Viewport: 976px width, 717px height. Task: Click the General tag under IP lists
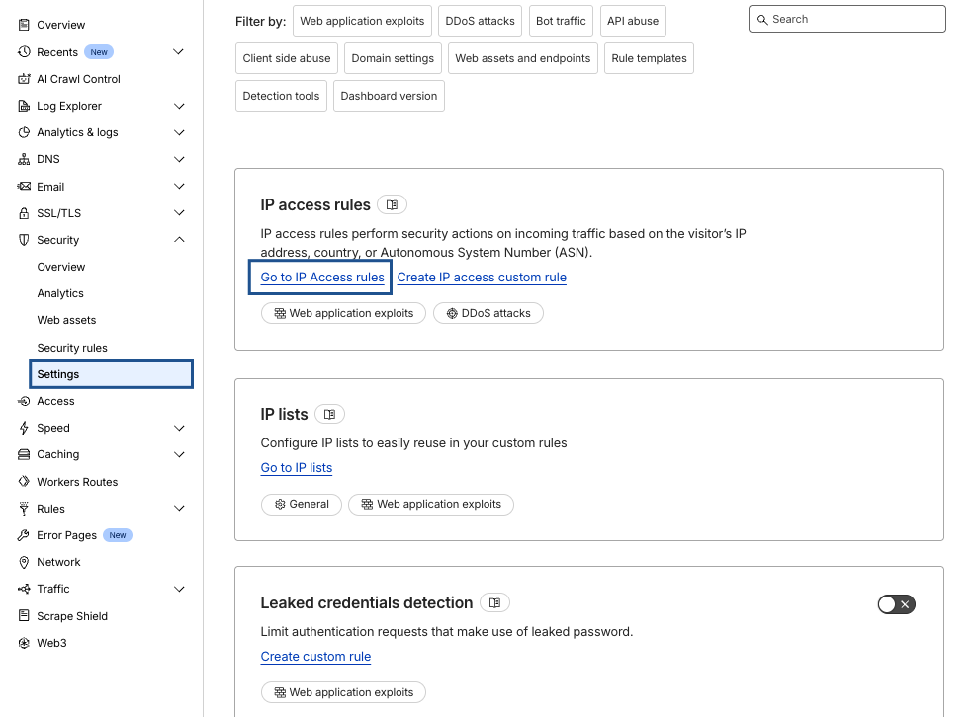click(302, 505)
